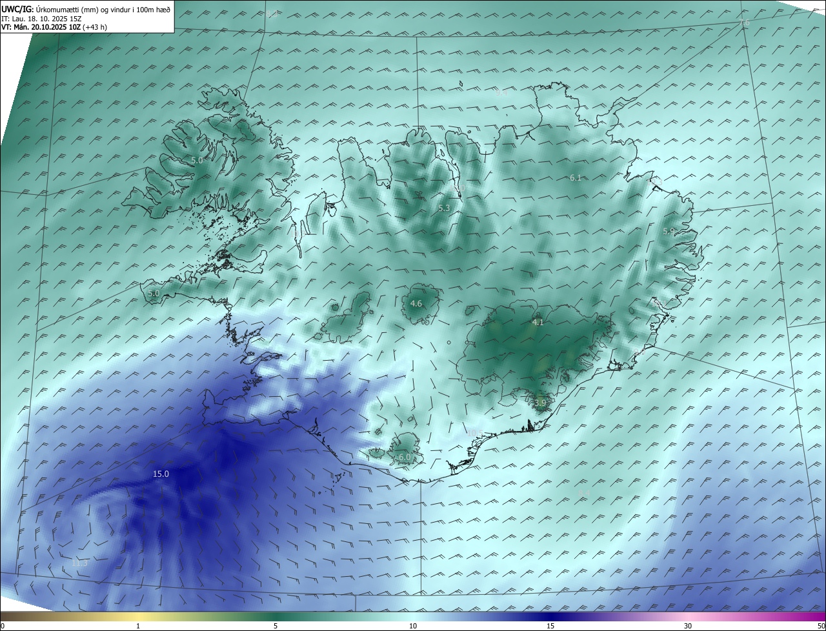
Task: Click the initial time line 'IT: Lau. 18. 10. 2025 15Z'
Action: point(43,18)
